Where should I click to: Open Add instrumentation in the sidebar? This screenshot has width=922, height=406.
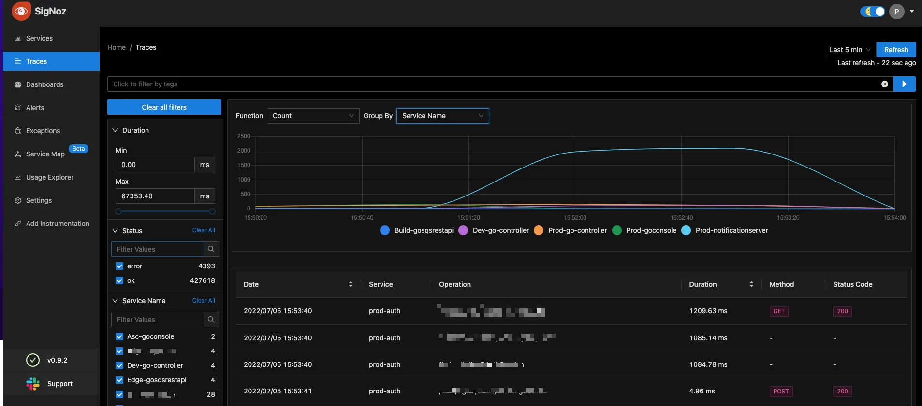(51, 224)
